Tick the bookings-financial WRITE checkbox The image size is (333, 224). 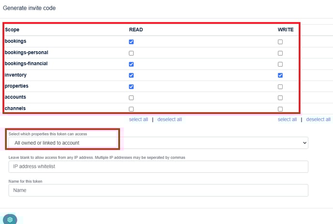[280, 64]
